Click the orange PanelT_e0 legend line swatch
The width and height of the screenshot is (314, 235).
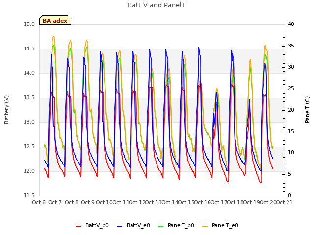tap(205, 226)
